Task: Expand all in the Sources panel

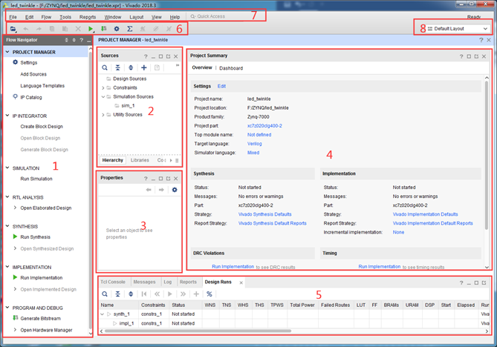Action: point(131,67)
